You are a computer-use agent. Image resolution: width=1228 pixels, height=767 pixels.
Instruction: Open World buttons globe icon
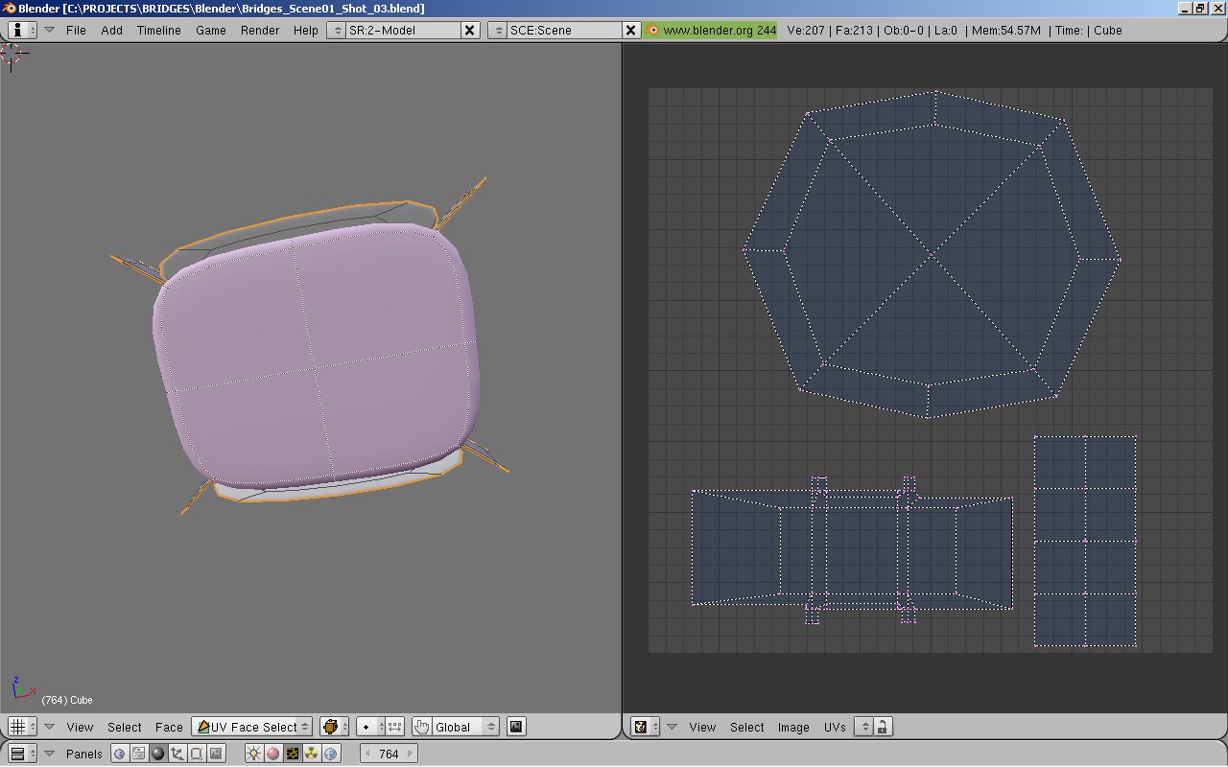[x=331, y=754]
